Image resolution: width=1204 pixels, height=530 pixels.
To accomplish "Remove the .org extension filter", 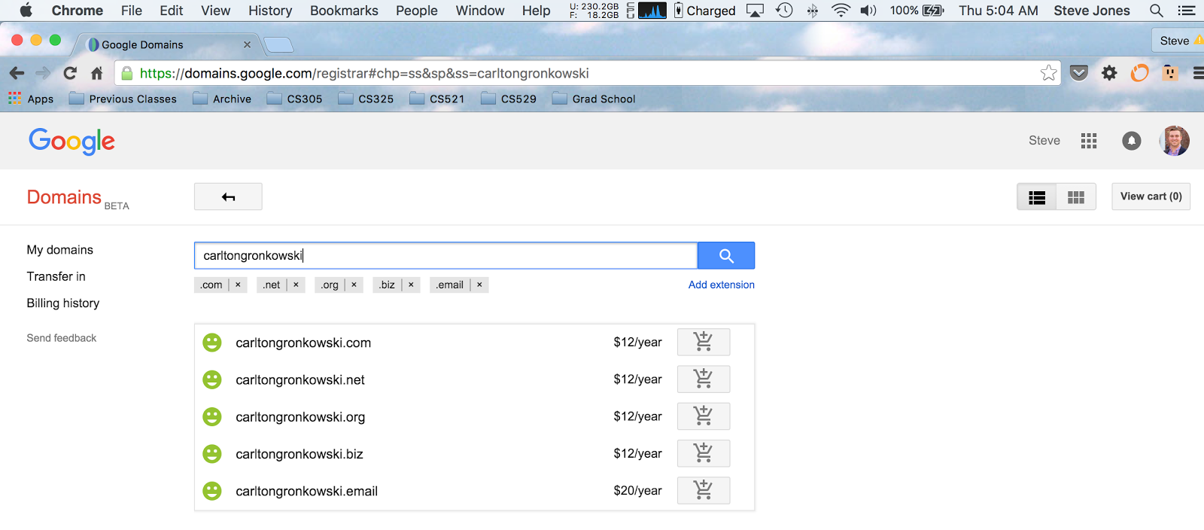I will pyautogui.click(x=354, y=285).
